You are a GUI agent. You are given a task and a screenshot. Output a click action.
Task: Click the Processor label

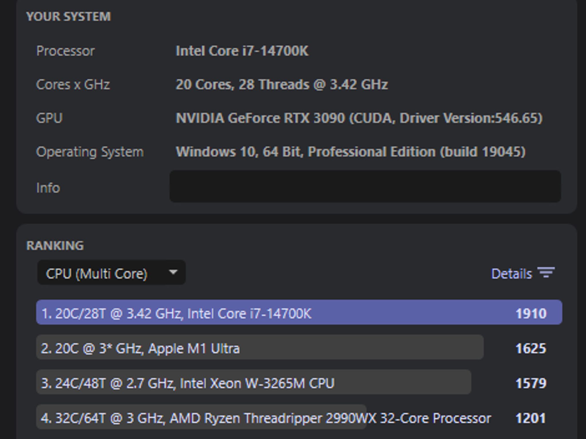[x=65, y=51]
